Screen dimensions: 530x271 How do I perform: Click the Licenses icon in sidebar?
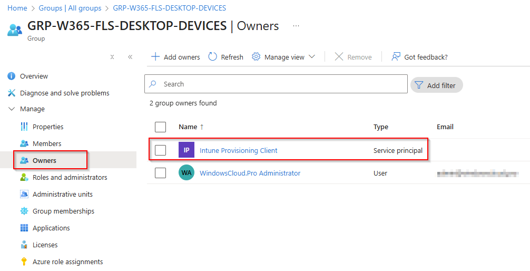[24, 245]
